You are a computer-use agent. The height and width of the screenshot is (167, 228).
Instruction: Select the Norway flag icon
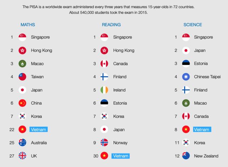coord(104,143)
